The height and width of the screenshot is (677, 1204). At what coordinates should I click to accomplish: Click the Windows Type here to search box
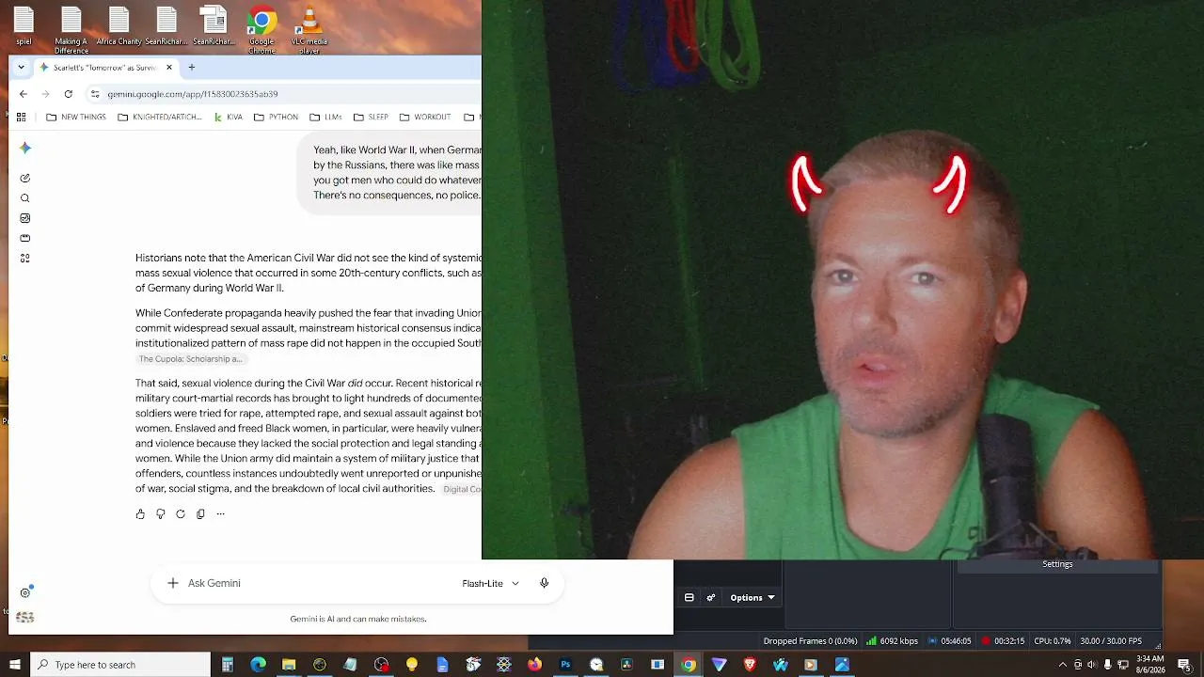point(120,665)
